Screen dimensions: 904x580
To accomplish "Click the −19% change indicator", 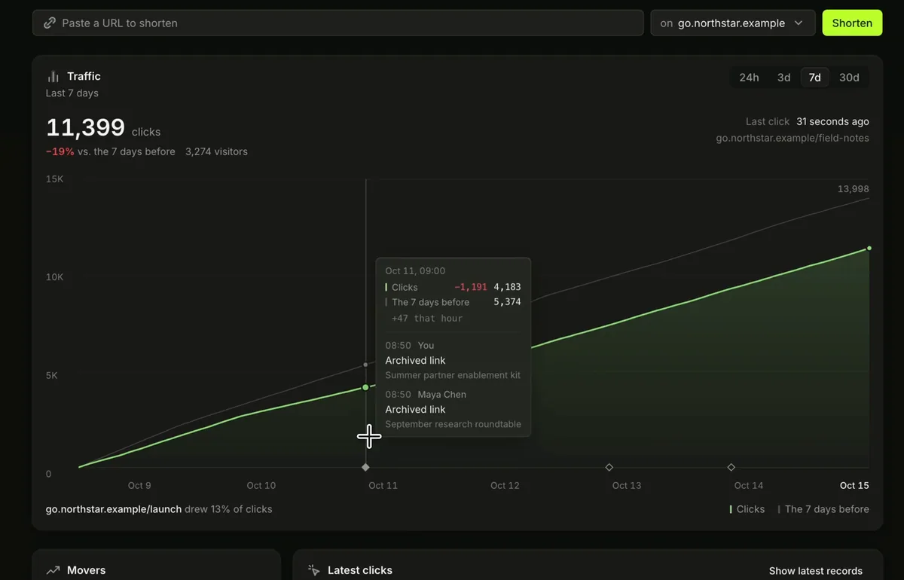I will point(60,151).
